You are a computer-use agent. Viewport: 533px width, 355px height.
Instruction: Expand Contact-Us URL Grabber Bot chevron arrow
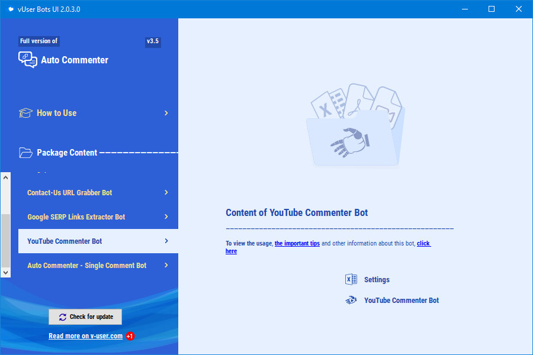point(166,192)
